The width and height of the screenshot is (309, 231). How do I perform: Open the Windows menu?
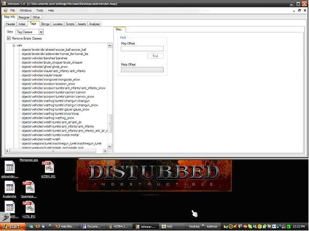[x=26, y=10]
